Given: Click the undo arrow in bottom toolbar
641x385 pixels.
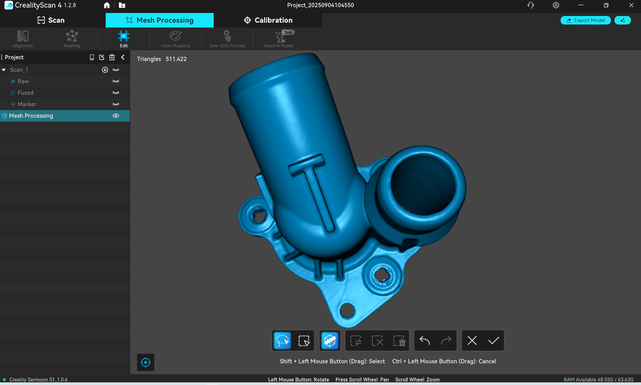Looking at the screenshot, I should click(425, 340).
